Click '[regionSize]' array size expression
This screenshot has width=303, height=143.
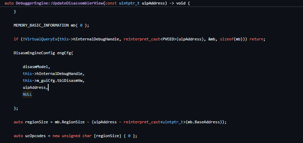click(108, 136)
